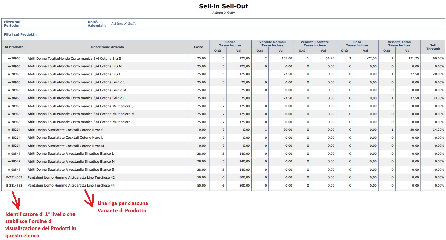Select row ToutLeMonde Cotone Grigio M description
446x240 pixels.
click(x=77, y=90)
